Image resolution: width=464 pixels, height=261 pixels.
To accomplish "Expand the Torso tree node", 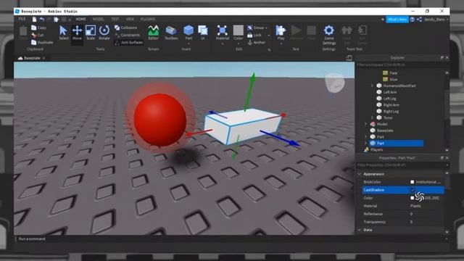I will tap(372, 117).
